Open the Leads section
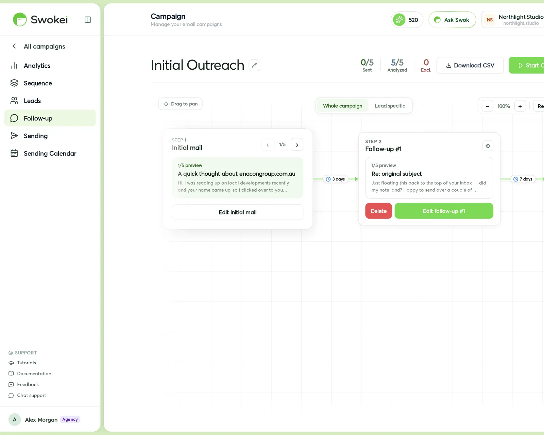 (x=50, y=101)
